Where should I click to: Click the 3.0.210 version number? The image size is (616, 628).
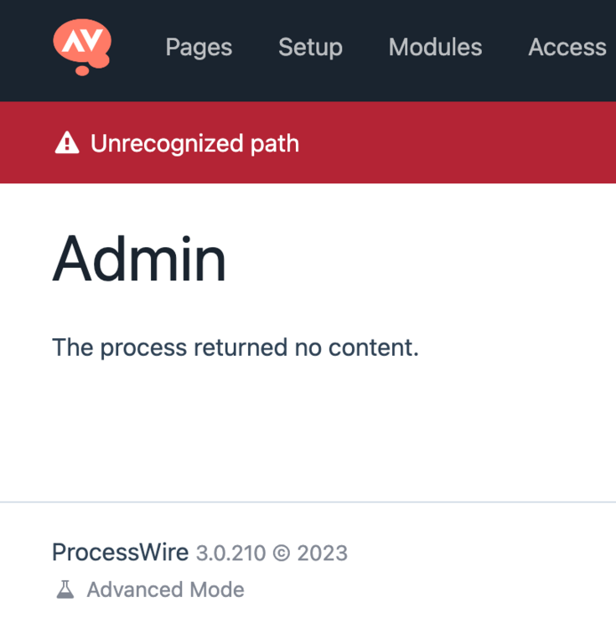coord(230,553)
